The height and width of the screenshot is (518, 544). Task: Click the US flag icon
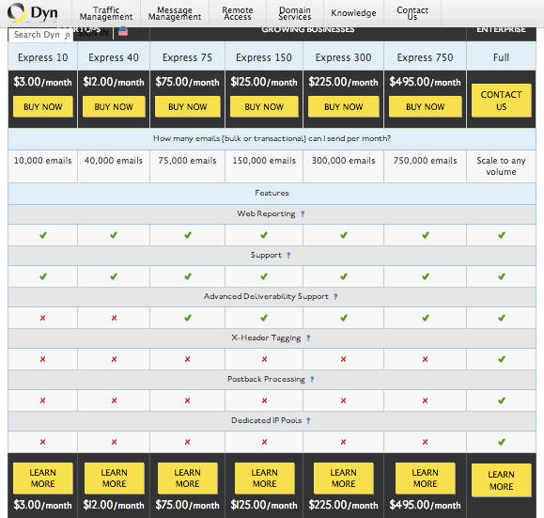[x=123, y=32]
